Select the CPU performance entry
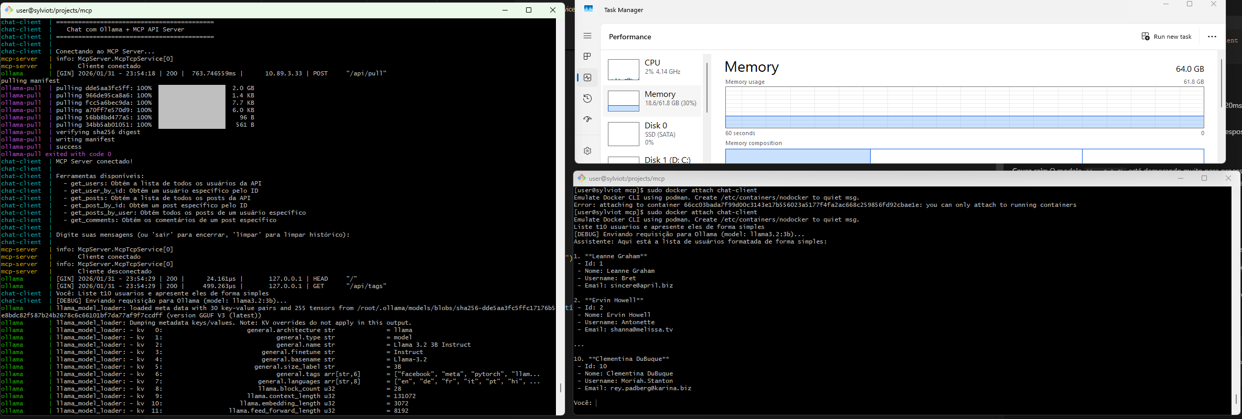1242x419 pixels. click(x=652, y=69)
